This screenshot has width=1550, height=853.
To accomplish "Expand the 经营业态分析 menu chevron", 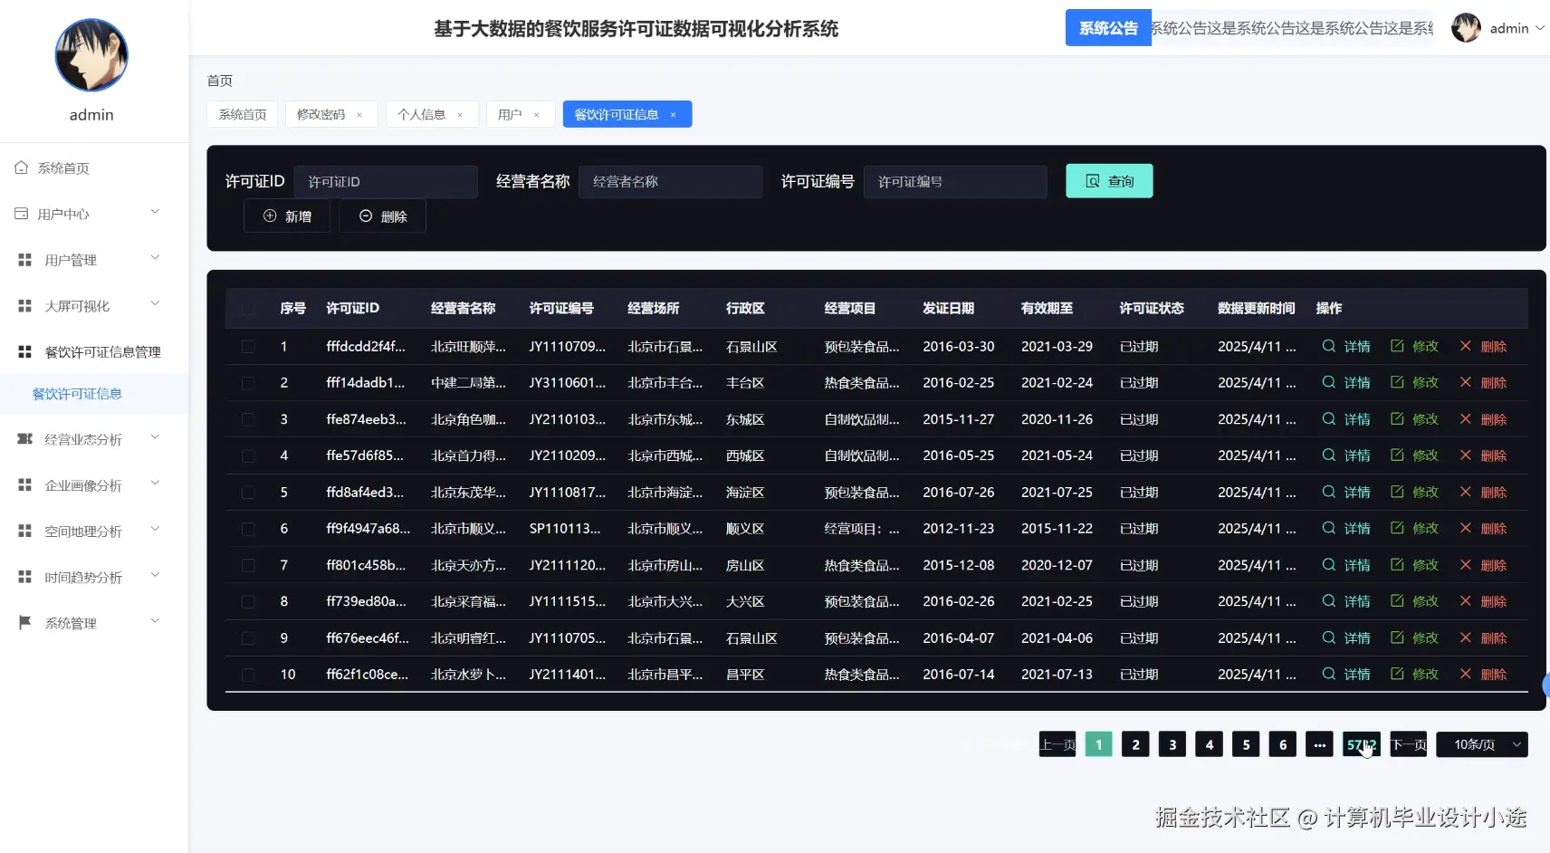I will tap(155, 437).
